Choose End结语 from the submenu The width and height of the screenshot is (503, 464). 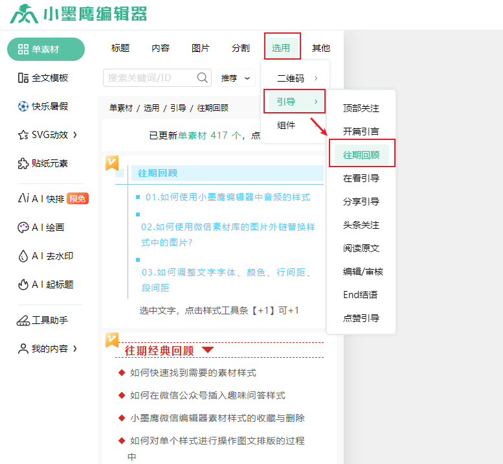coord(360,295)
